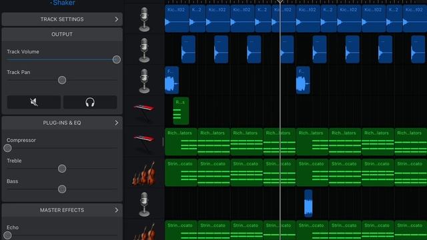Select the first K...2 region in the top track

click(x=197, y=19)
